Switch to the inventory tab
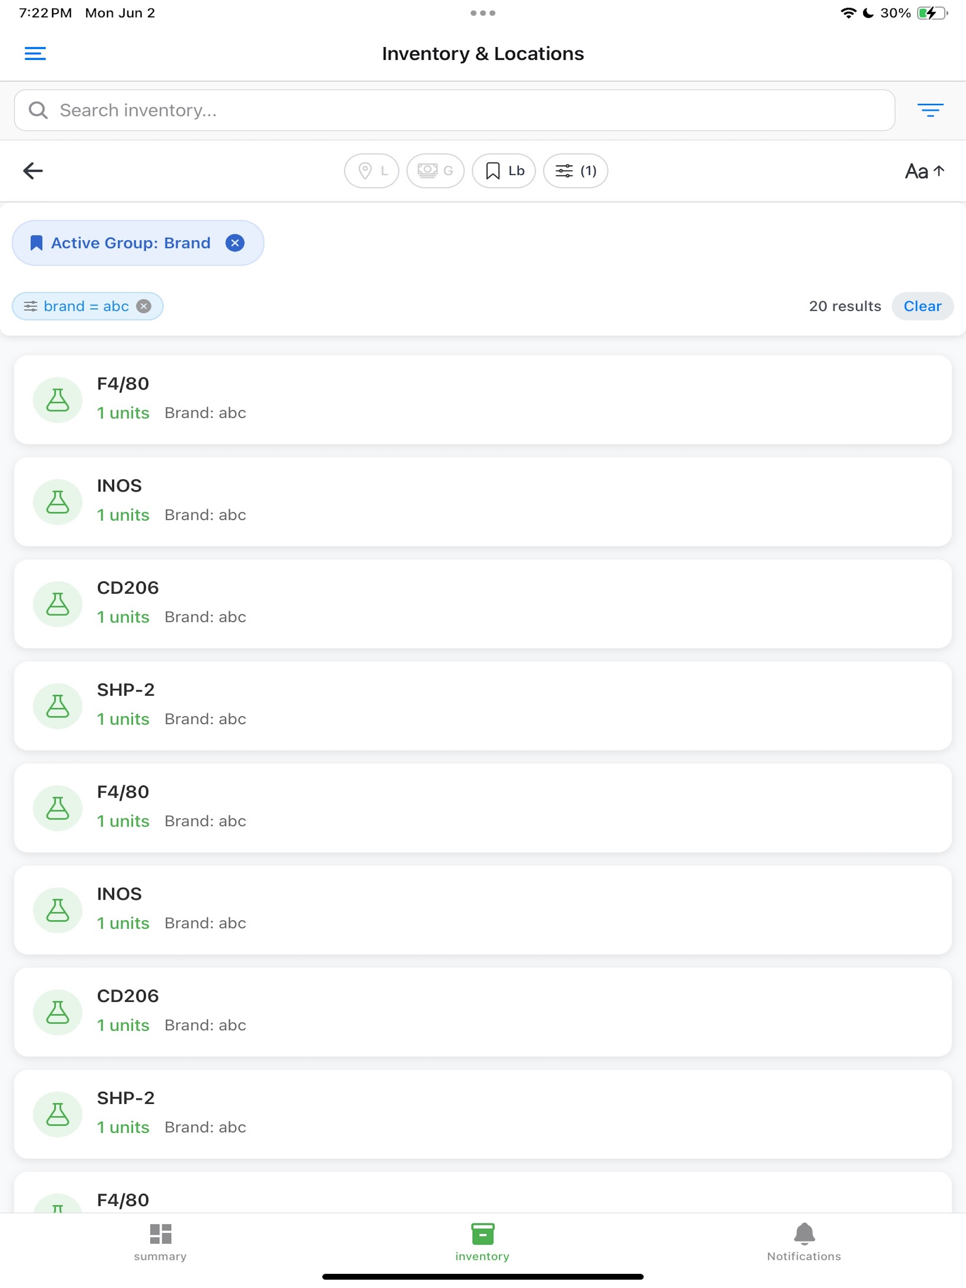This screenshot has height=1288, width=966. pyautogui.click(x=483, y=1243)
